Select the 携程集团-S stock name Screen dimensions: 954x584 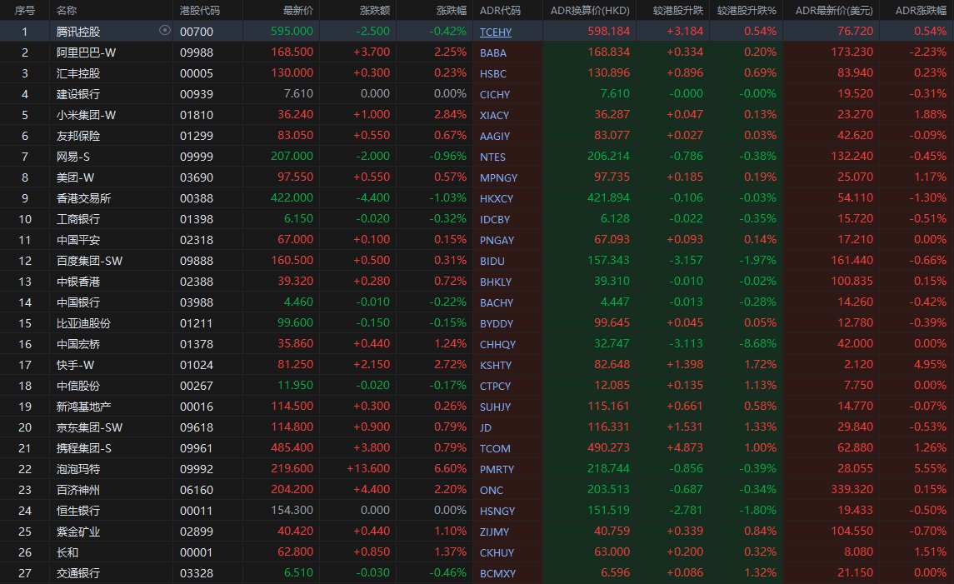pyautogui.click(x=84, y=448)
